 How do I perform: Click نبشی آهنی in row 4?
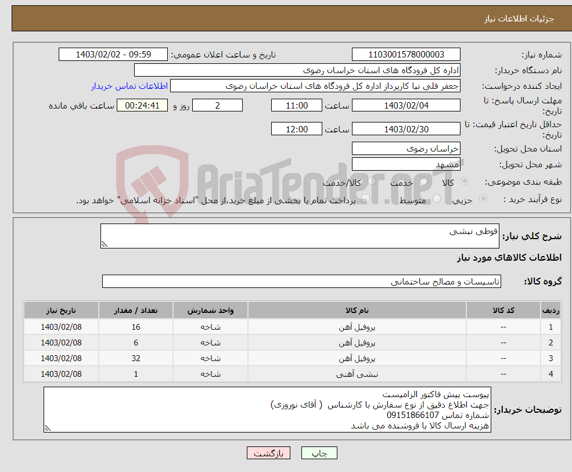pyautogui.click(x=357, y=374)
